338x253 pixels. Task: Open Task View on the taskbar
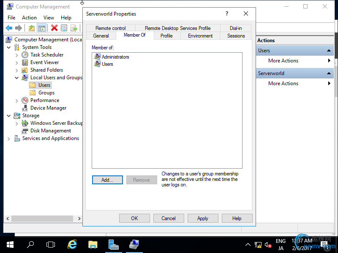(51, 245)
